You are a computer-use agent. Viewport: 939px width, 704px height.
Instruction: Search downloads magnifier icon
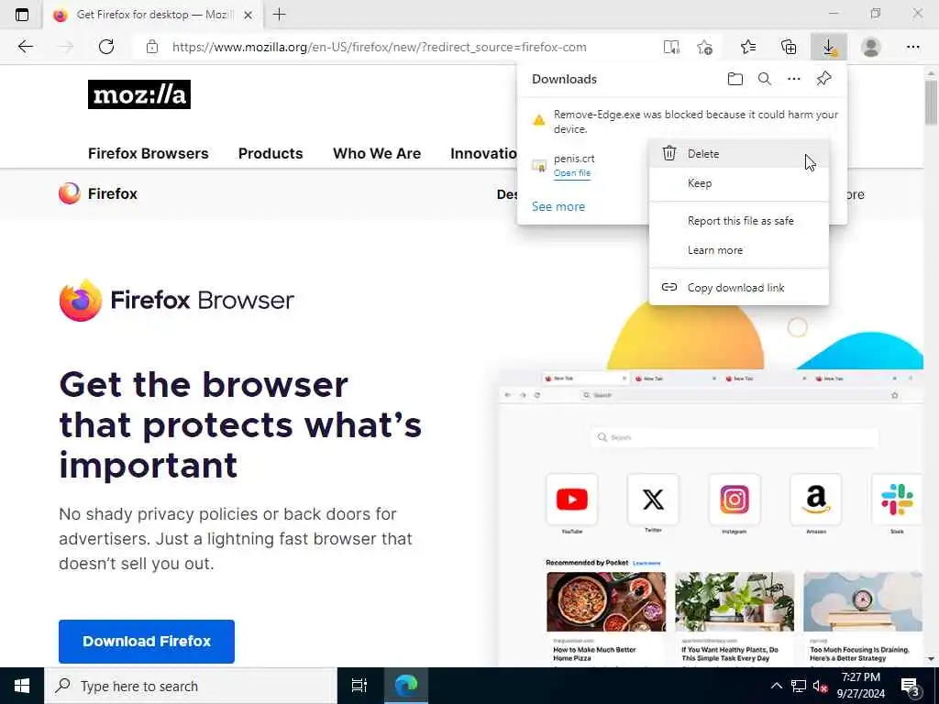click(765, 79)
